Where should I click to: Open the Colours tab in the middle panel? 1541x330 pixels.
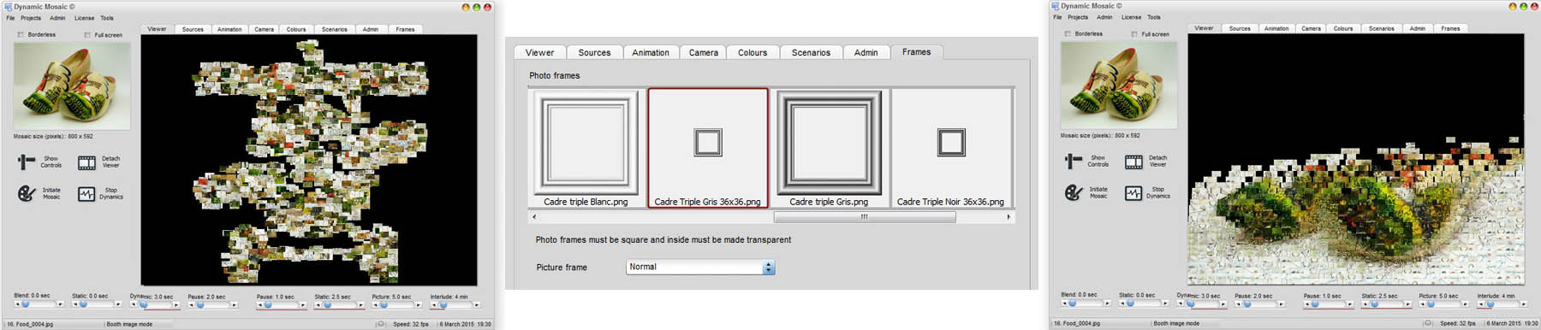[753, 52]
